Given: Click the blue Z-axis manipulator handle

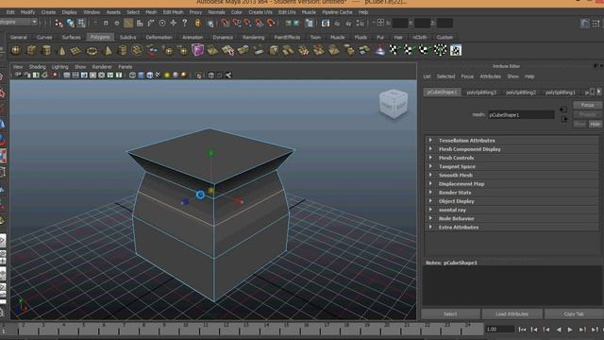Looking at the screenshot, I should 185,201.
